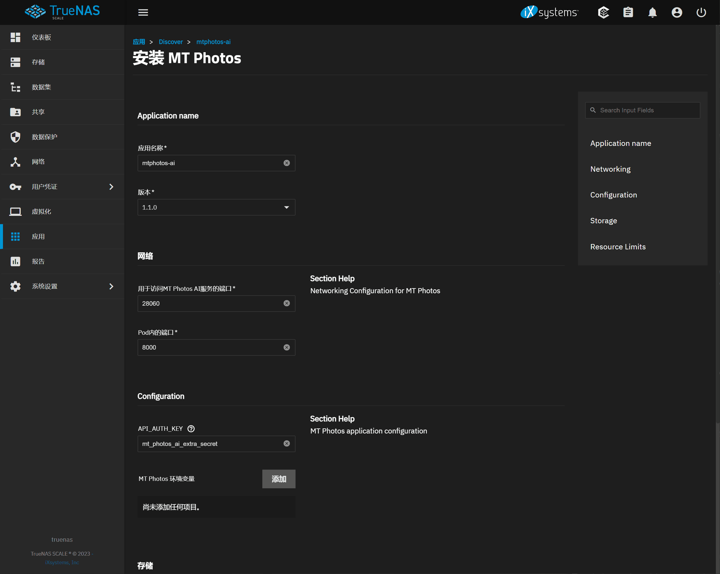The image size is (720, 574).
Task: Click the search magnifier icon
Action: (593, 110)
